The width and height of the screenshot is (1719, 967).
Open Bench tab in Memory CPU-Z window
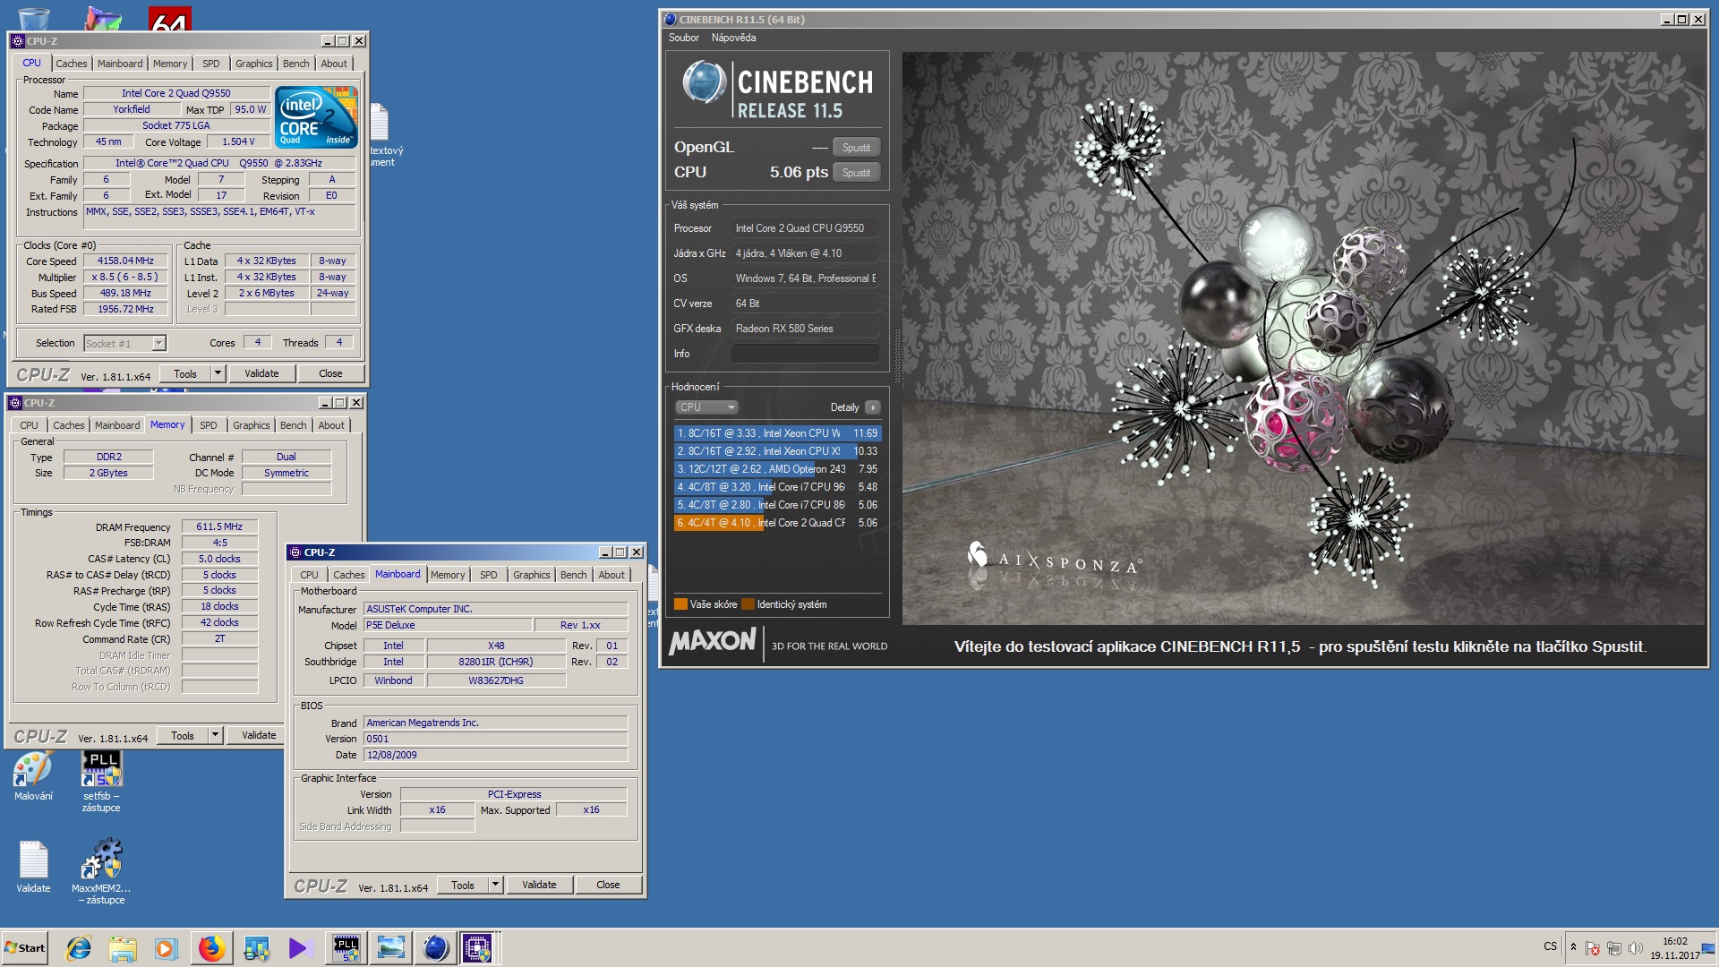[293, 425]
